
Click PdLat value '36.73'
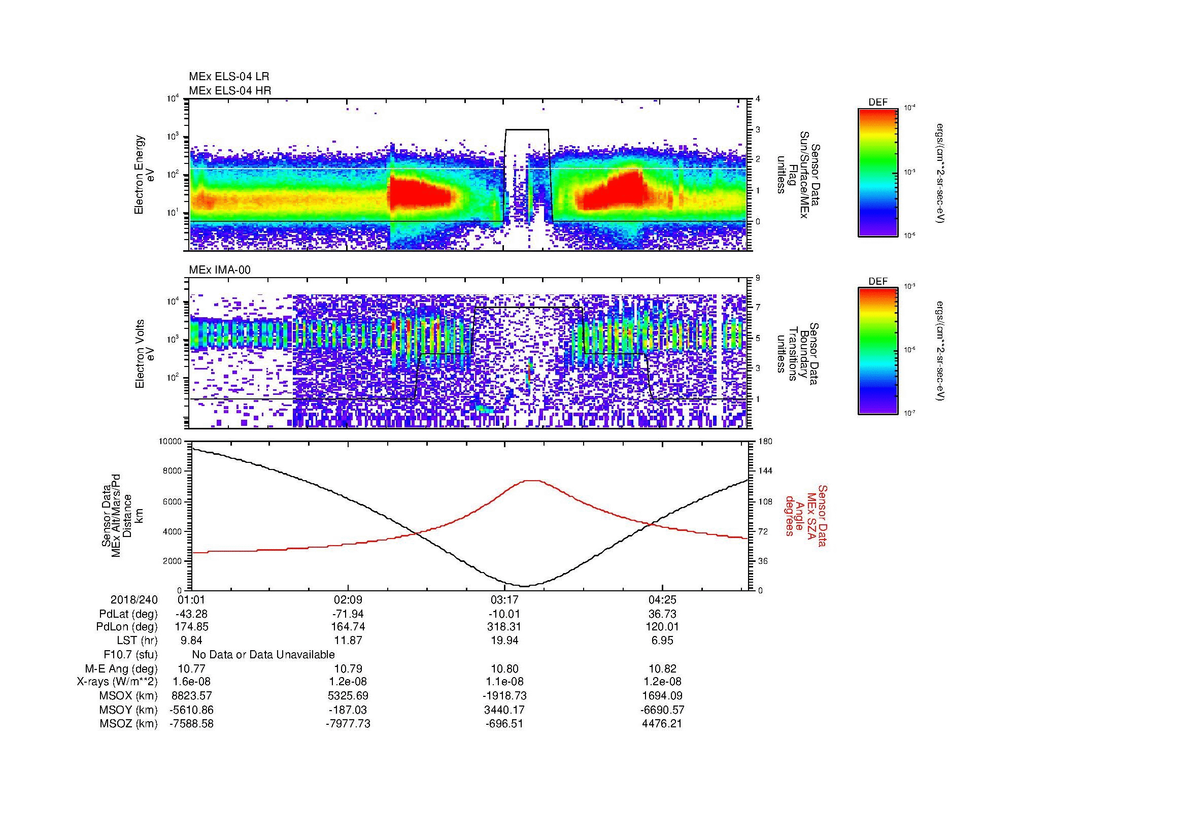662,614
